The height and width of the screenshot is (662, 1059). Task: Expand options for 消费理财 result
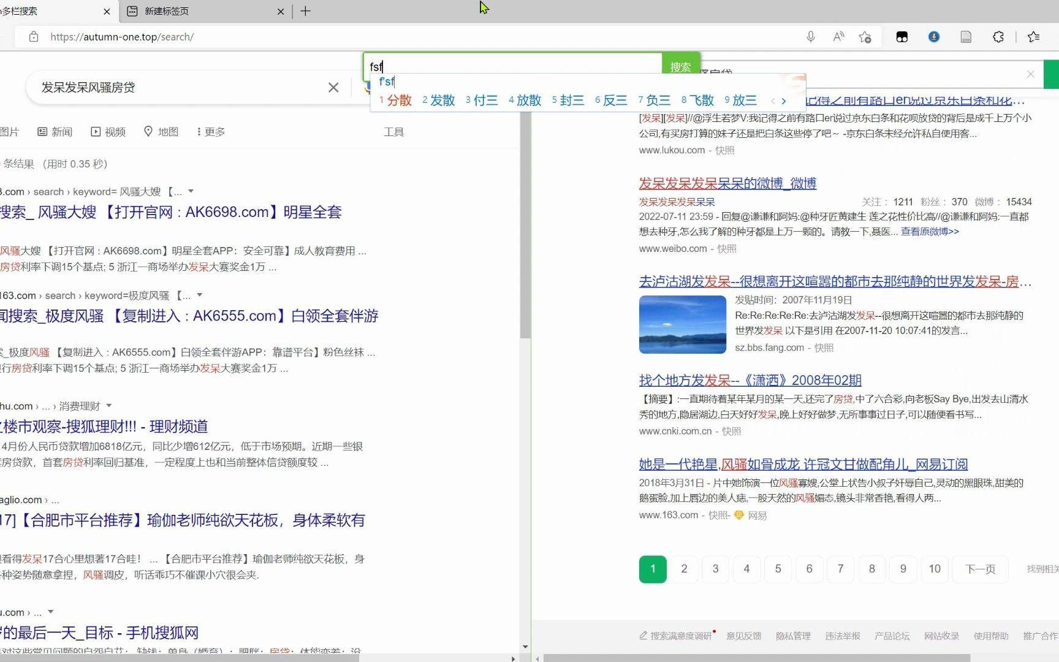coord(109,405)
